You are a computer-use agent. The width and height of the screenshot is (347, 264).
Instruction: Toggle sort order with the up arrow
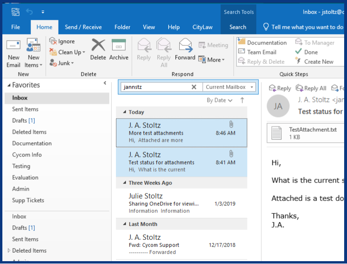point(242,100)
